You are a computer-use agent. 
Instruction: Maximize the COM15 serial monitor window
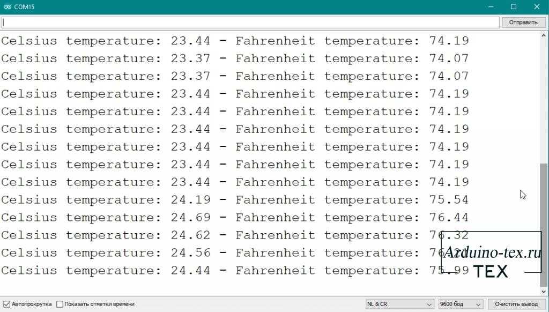(514, 6)
